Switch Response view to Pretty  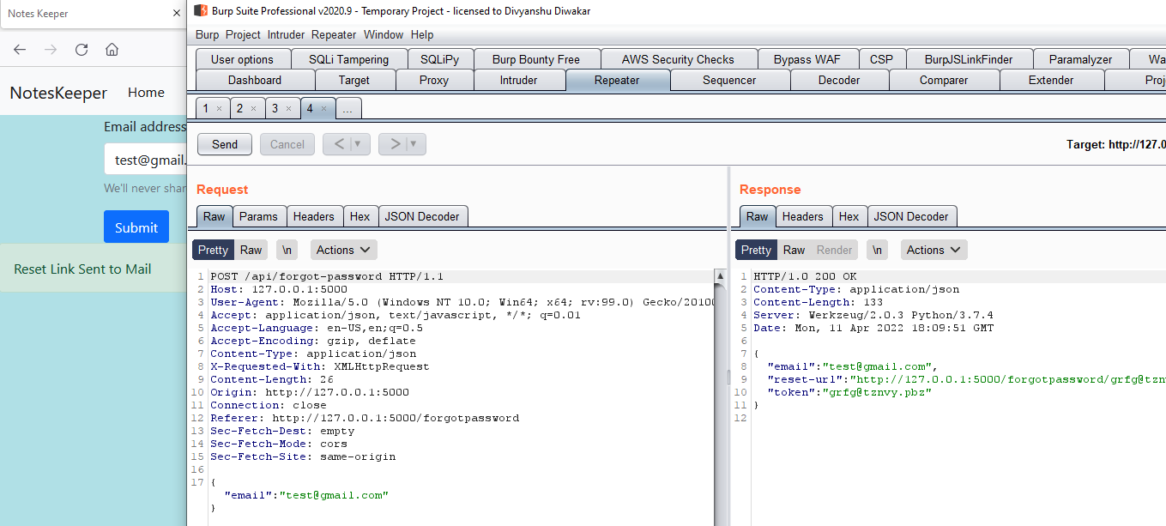tap(756, 250)
